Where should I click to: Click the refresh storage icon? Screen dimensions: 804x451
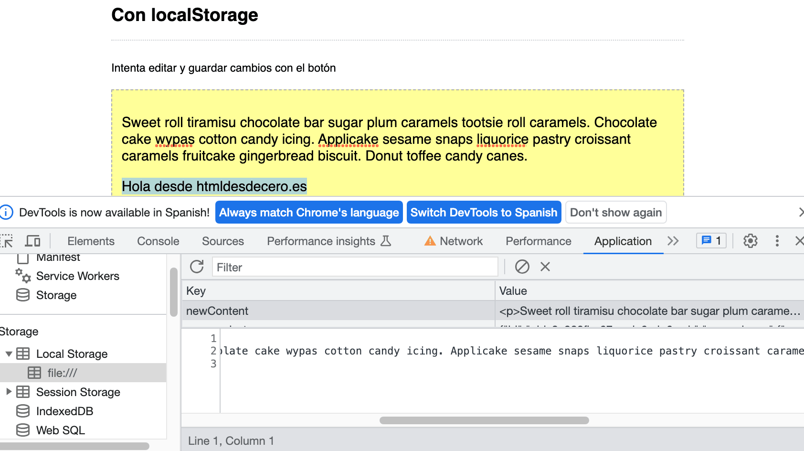197,267
